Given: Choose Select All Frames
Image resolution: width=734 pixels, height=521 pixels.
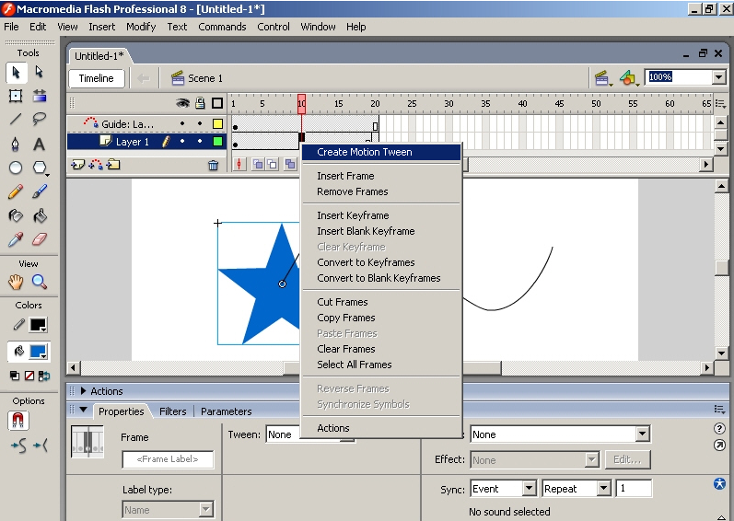Looking at the screenshot, I should coord(381,365).
